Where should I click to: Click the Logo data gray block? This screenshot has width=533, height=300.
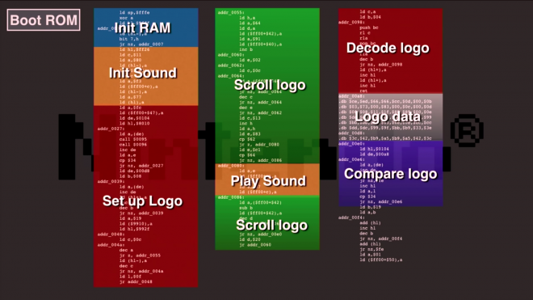pyautogui.click(x=391, y=116)
